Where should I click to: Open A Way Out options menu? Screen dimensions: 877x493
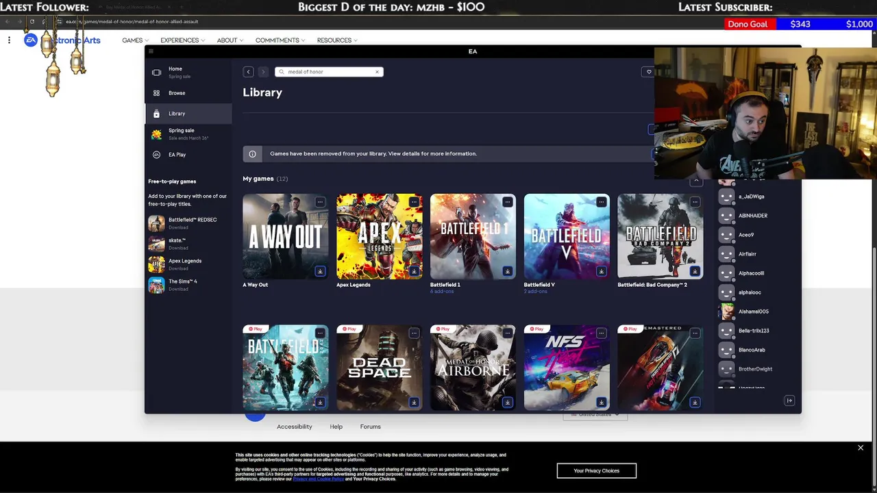point(320,202)
